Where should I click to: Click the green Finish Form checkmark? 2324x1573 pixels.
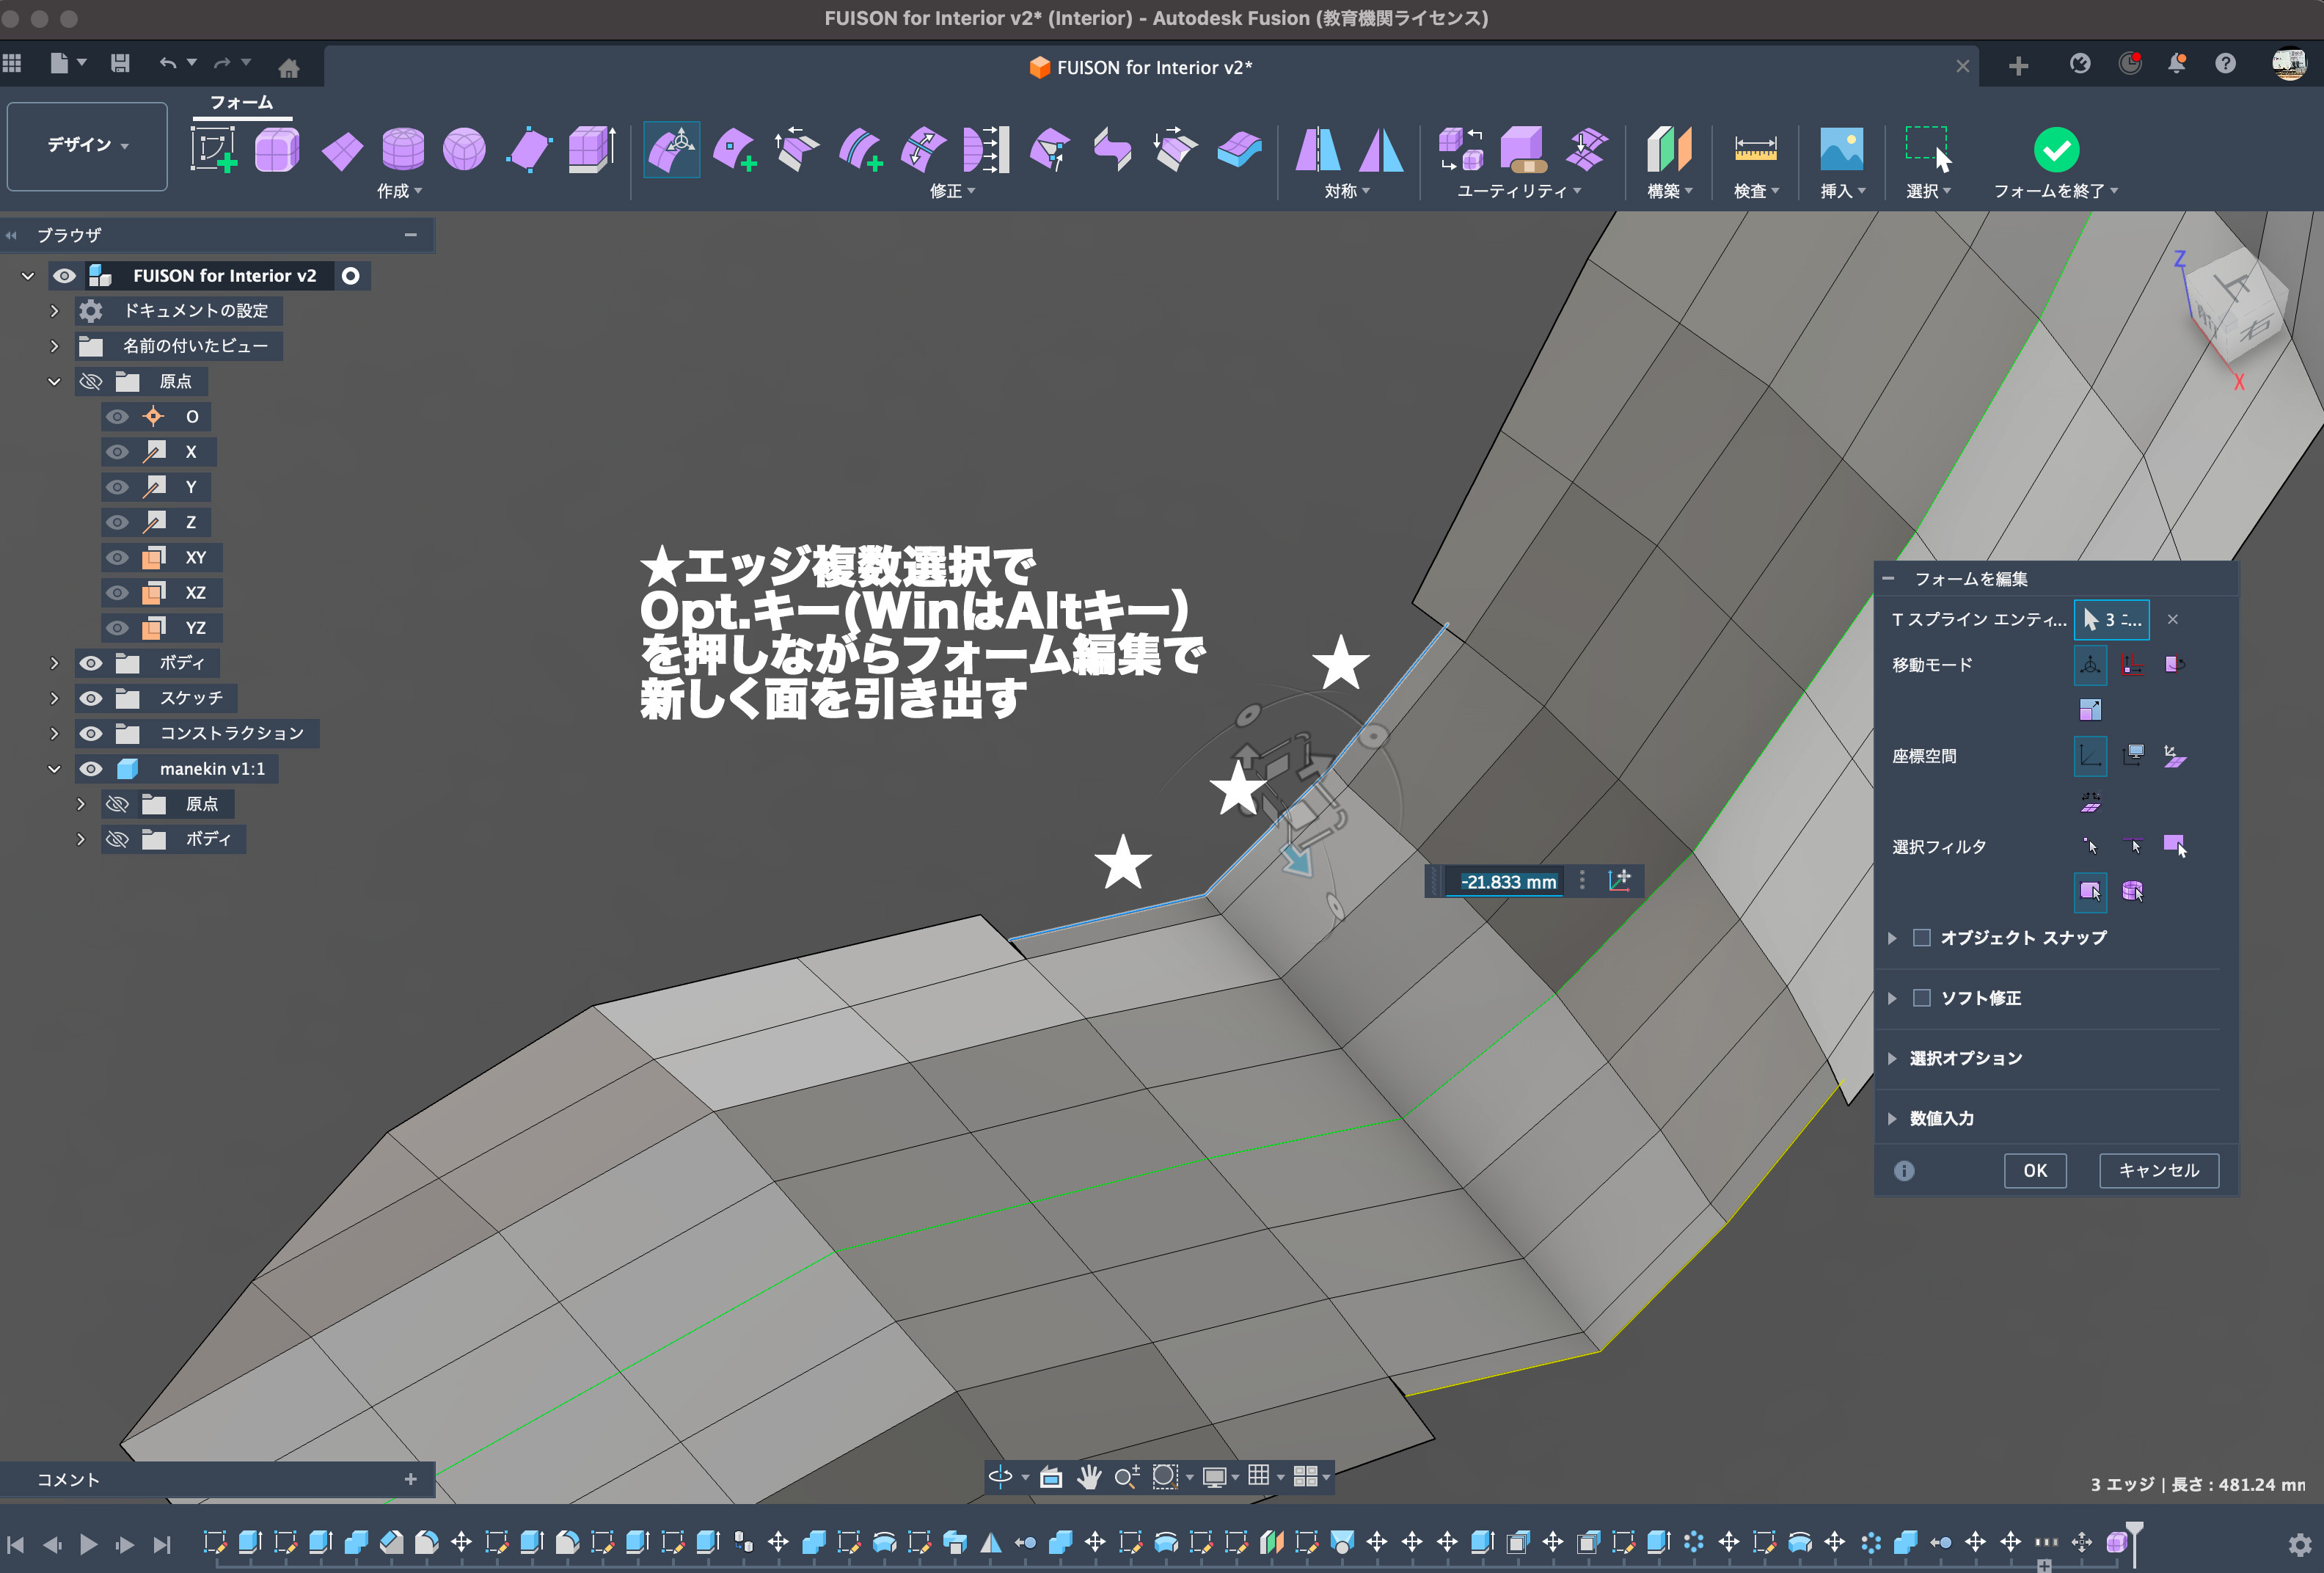2056,150
